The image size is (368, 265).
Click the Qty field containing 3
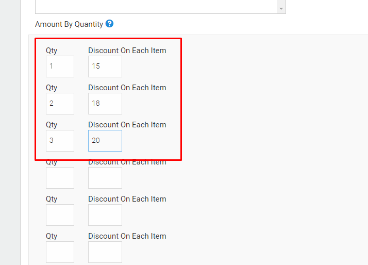60,141
